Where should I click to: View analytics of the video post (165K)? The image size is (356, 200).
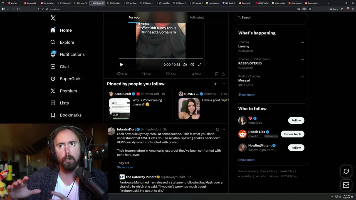pos(196,74)
